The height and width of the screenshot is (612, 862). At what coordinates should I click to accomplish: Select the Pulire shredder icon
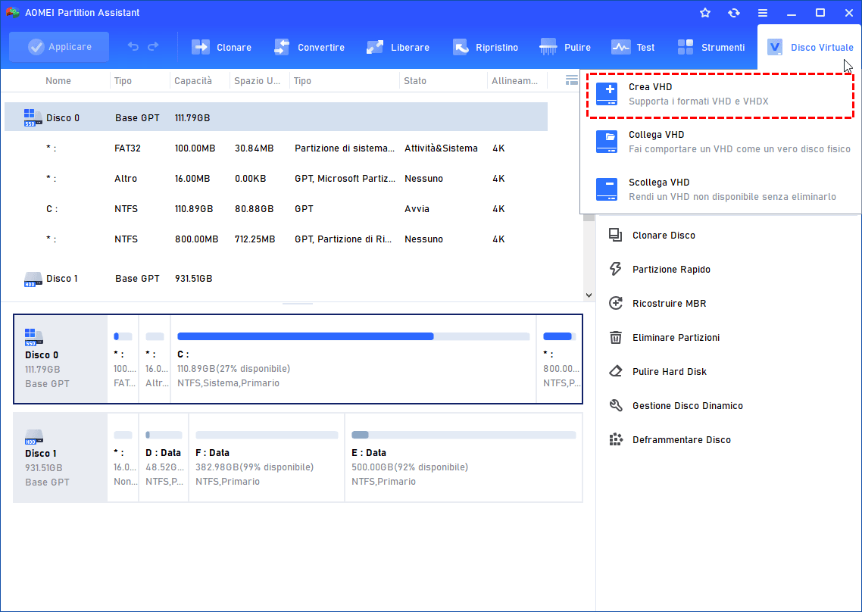(548, 47)
